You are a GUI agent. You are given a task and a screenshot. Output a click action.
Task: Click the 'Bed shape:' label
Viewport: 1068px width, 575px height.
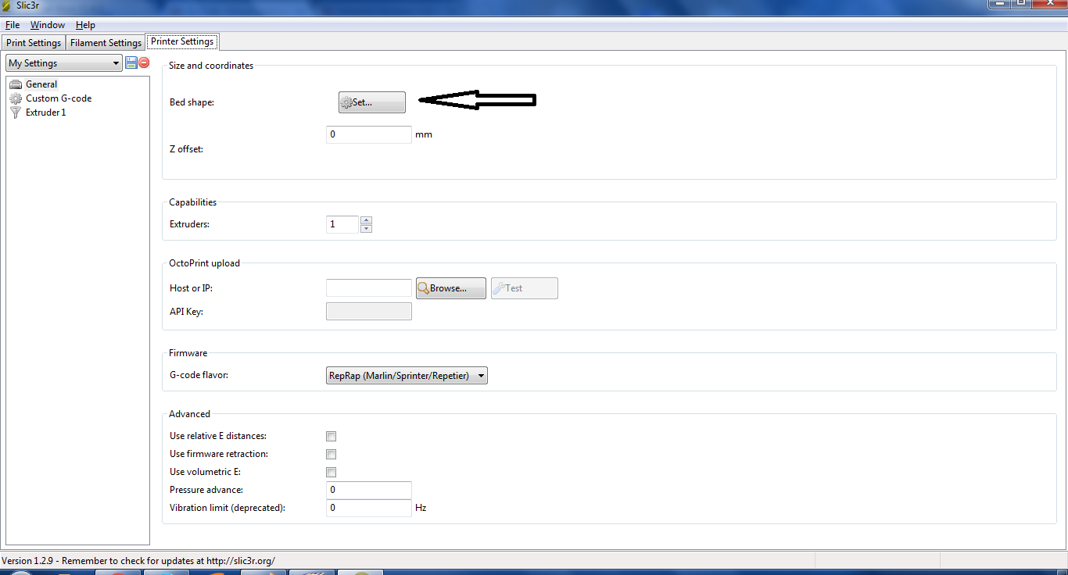[192, 102]
